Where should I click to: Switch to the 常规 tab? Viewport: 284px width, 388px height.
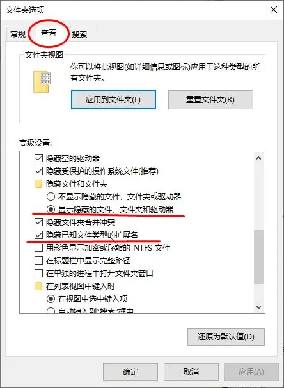click(x=18, y=34)
